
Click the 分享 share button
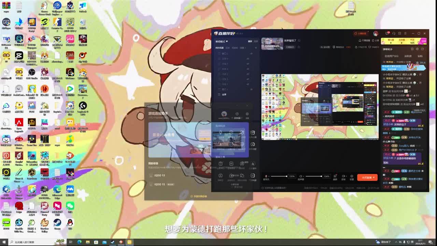tap(376, 40)
